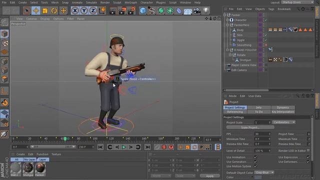Select Texture mode checker icon
Image resolution: width=320 pixels, height=180 pixels.
click(x=4, y=43)
